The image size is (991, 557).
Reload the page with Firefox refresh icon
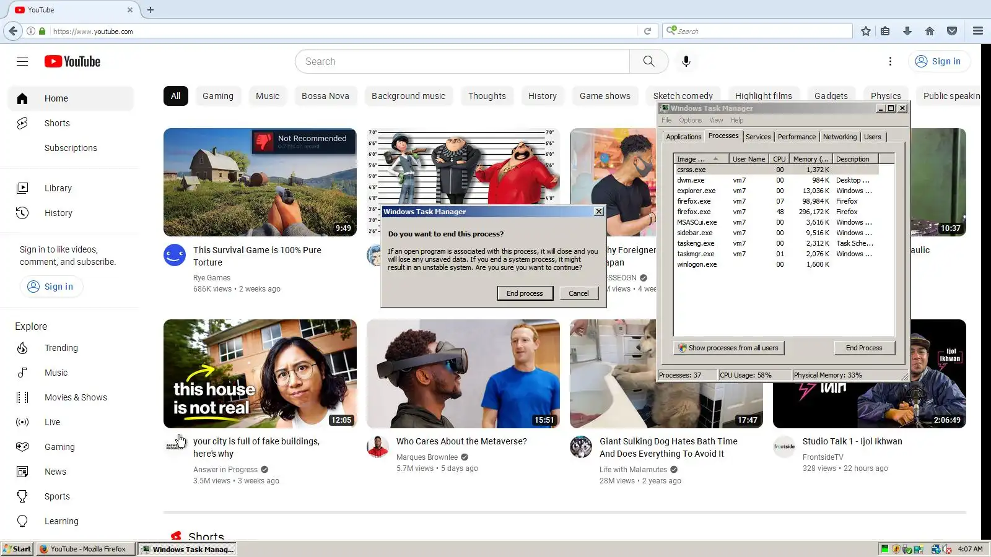pyautogui.click(x=647, y=31)
